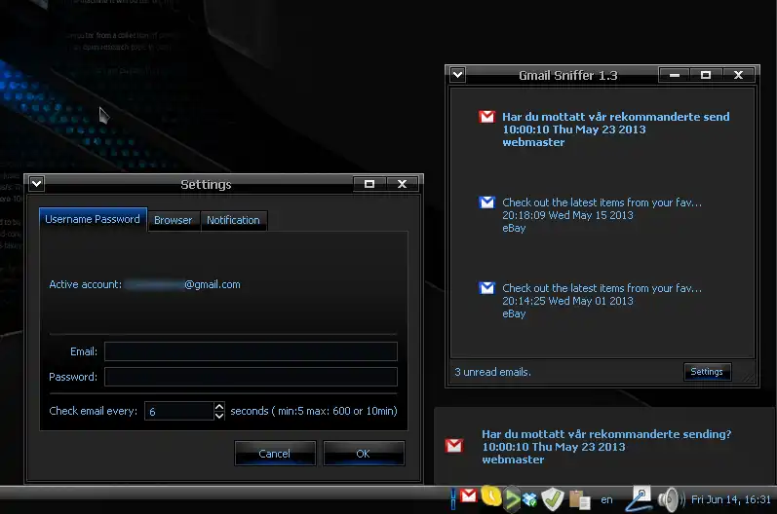Image resolution: width=777 pixels, height=514 pixels.
Task: Open Dropbox tray icon
Action: coord(529,499)
